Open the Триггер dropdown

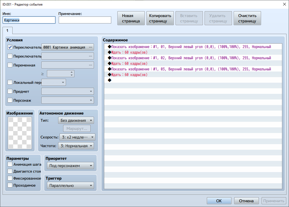(x=70, y=185)
